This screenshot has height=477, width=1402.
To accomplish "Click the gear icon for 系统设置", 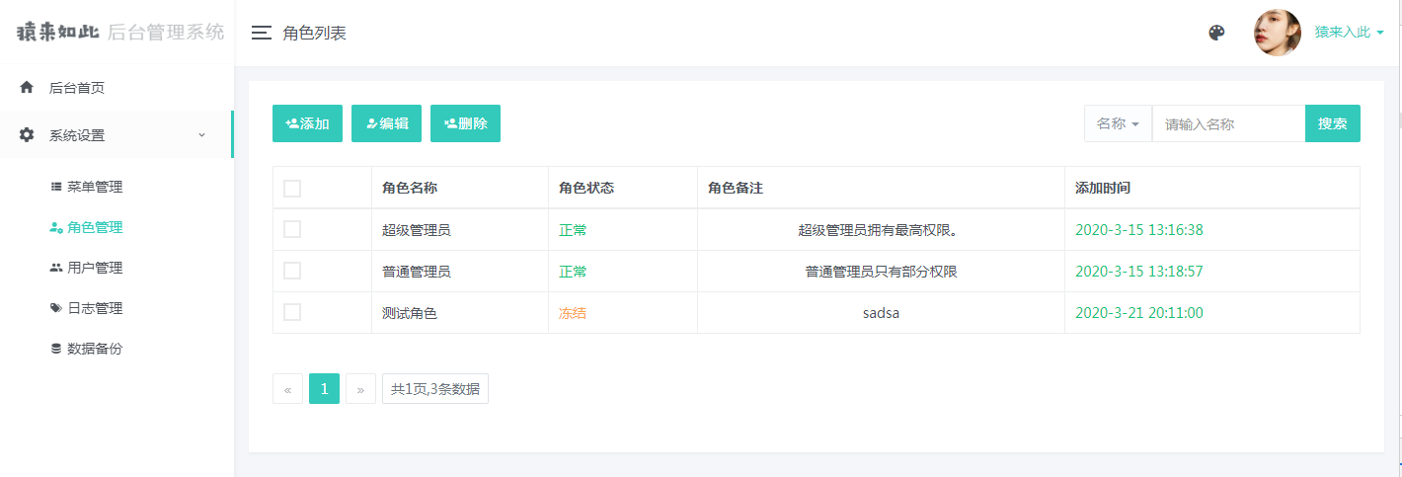I will [27, 135].
